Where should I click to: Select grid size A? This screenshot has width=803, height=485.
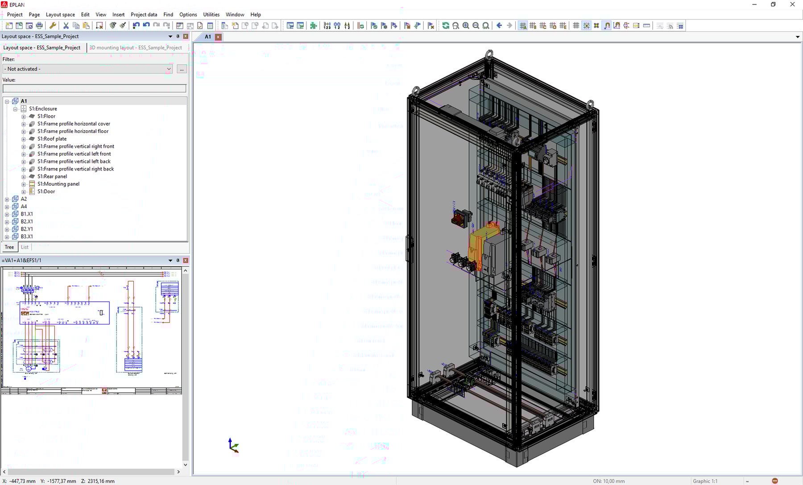point(523,25)
